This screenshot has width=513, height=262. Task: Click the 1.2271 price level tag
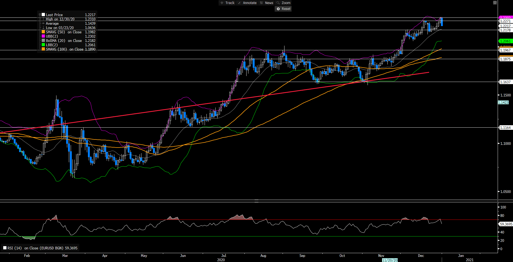[505, 21]
